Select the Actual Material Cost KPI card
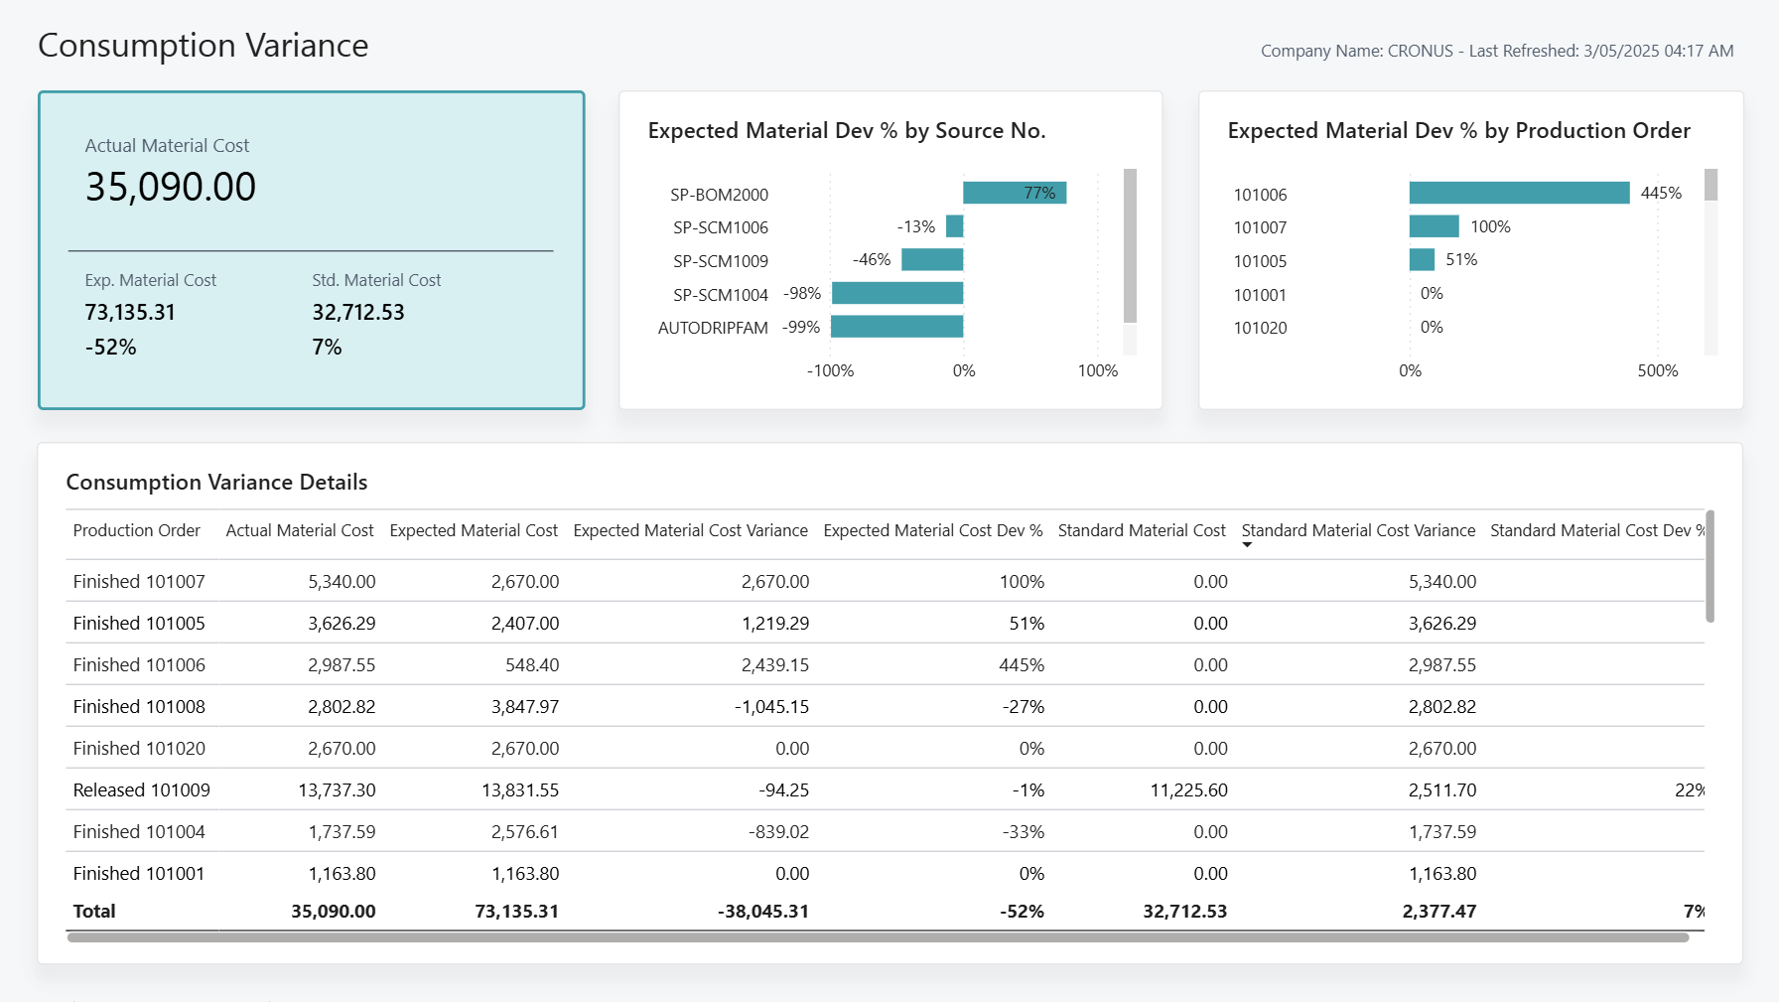Image resolution: width=1779 pixels, height=1002 pixels. [311, 248]
